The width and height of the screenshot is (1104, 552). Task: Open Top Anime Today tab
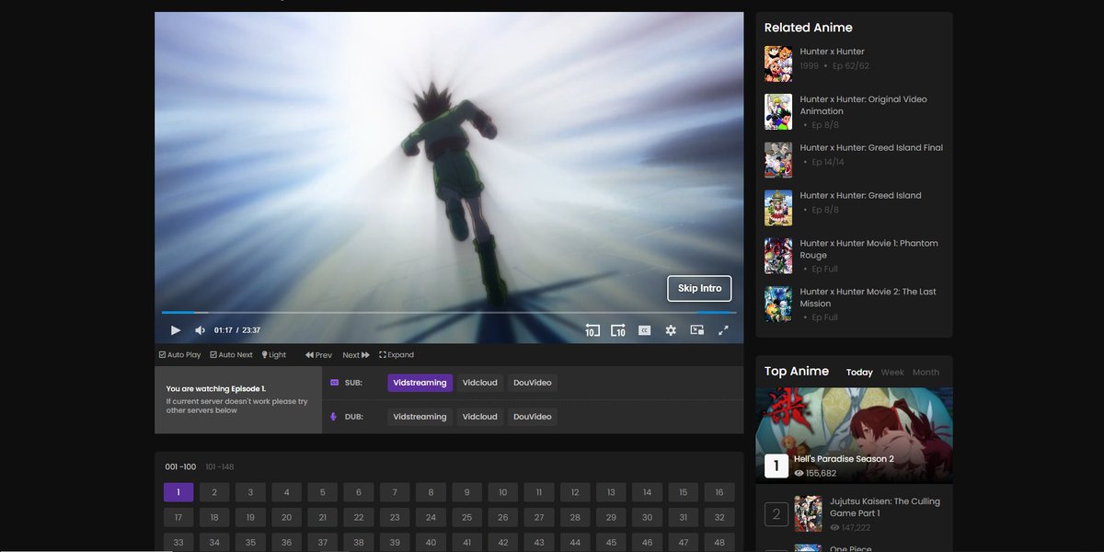tap(859, 373)
